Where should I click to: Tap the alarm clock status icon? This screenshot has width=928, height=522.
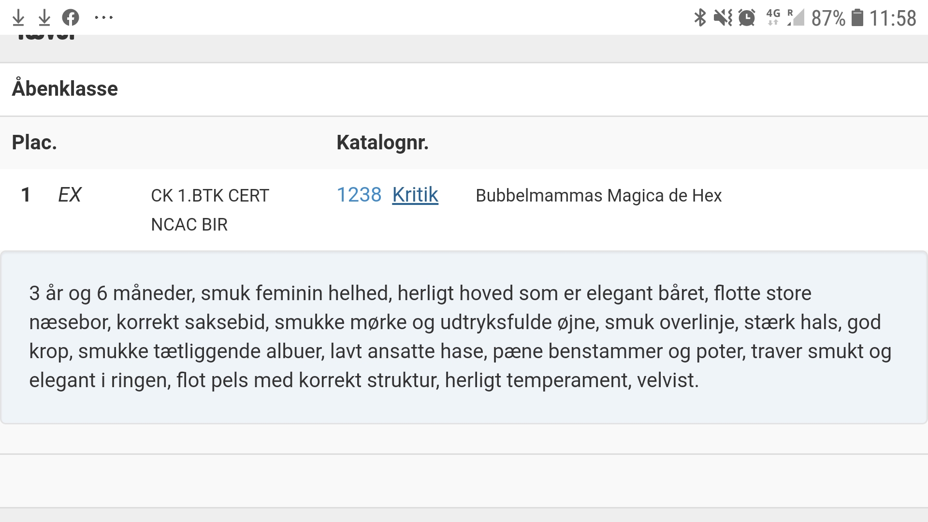tap(747, 18)
